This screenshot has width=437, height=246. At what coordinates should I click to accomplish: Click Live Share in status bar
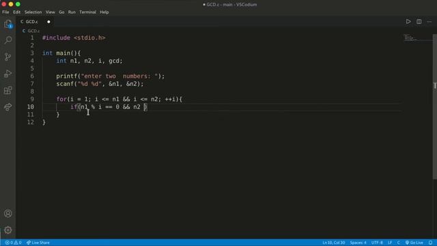pyautogui.click(x=38, y=243)
